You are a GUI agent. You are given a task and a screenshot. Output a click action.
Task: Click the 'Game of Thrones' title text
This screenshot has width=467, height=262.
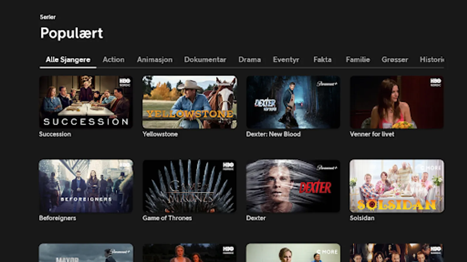click(x=167, y=218)
